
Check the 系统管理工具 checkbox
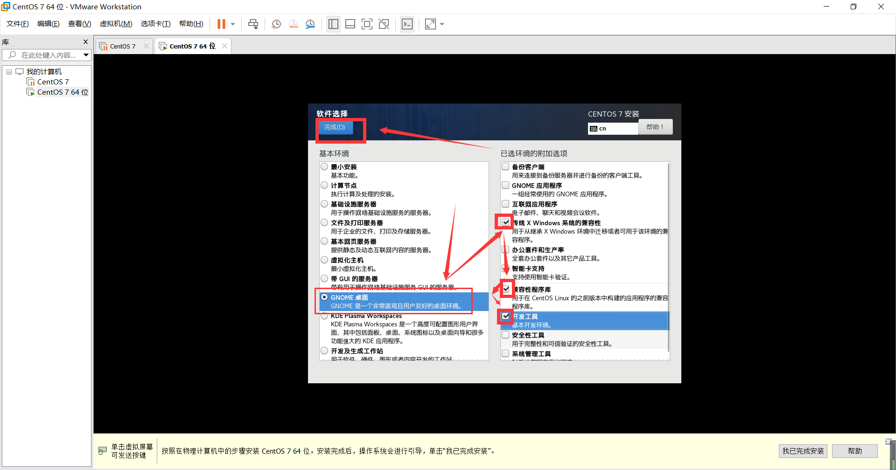pos(505,353)
